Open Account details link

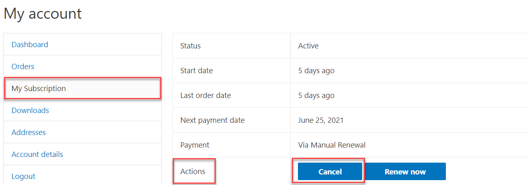[37, 155]
